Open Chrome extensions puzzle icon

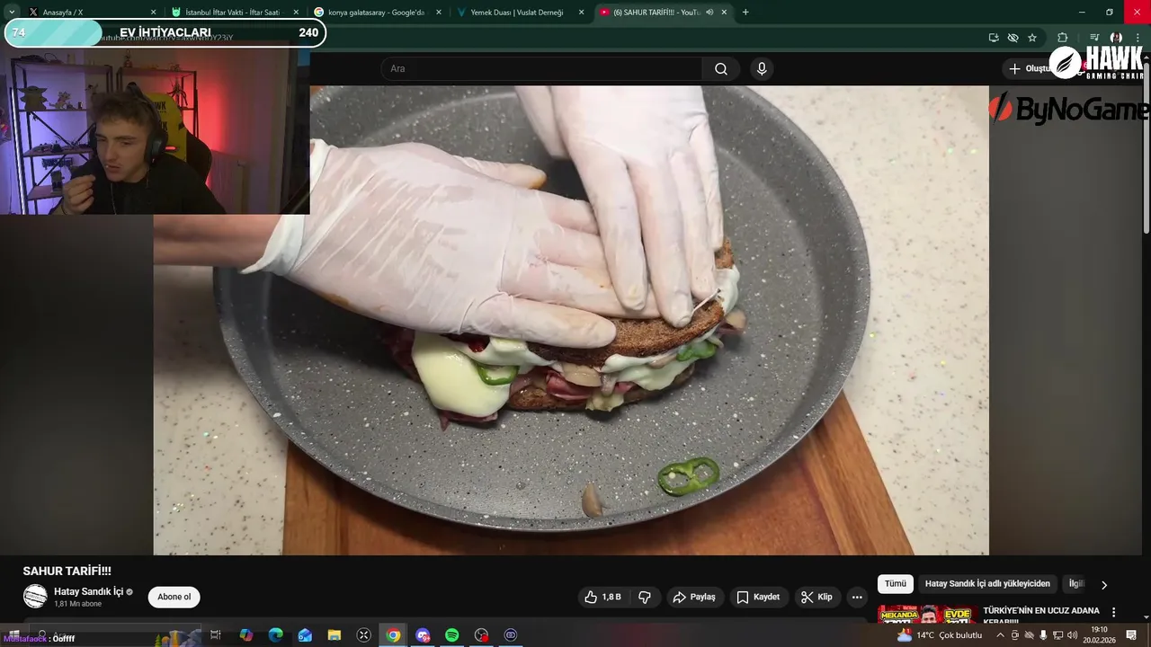click(1062, 38)
